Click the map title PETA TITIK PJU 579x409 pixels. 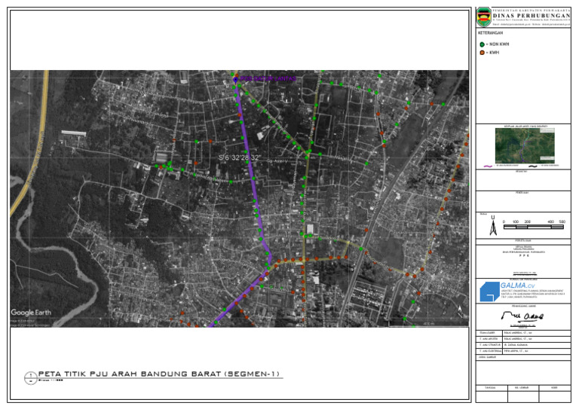click(159, 374)
